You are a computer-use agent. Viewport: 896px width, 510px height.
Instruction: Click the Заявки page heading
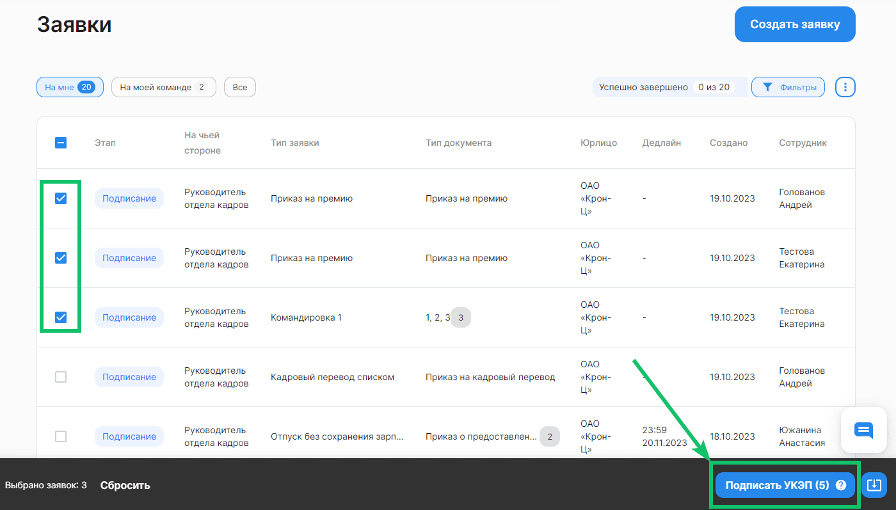74,24
